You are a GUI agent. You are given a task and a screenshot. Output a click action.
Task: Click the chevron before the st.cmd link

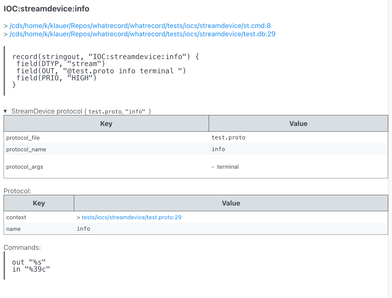6,26
